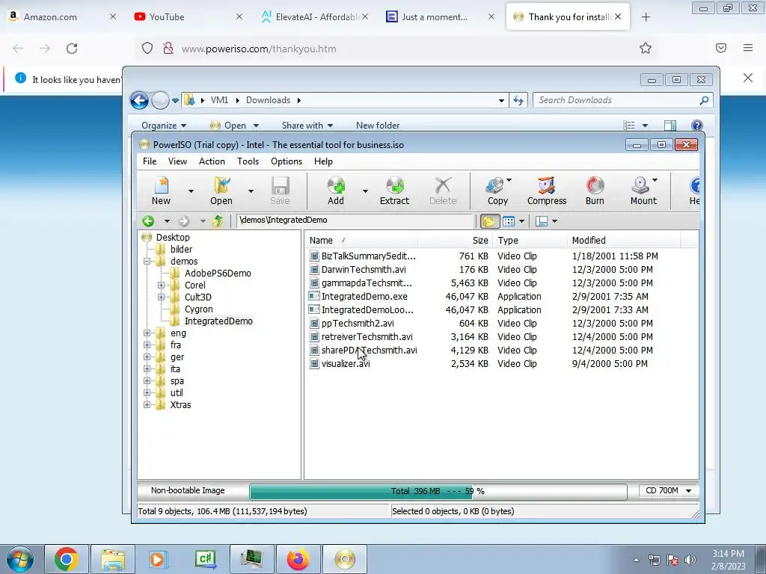Open the Help menu in PowerISO
The image size is (766, 574).
click(x=323, y=161)
